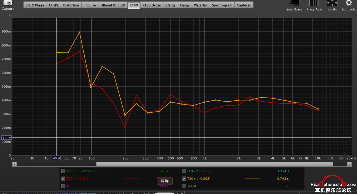This screenshot has height=194, width=357.
Task: Click the Topt -5..-20 dB legend label
Action: coord(87,171)
